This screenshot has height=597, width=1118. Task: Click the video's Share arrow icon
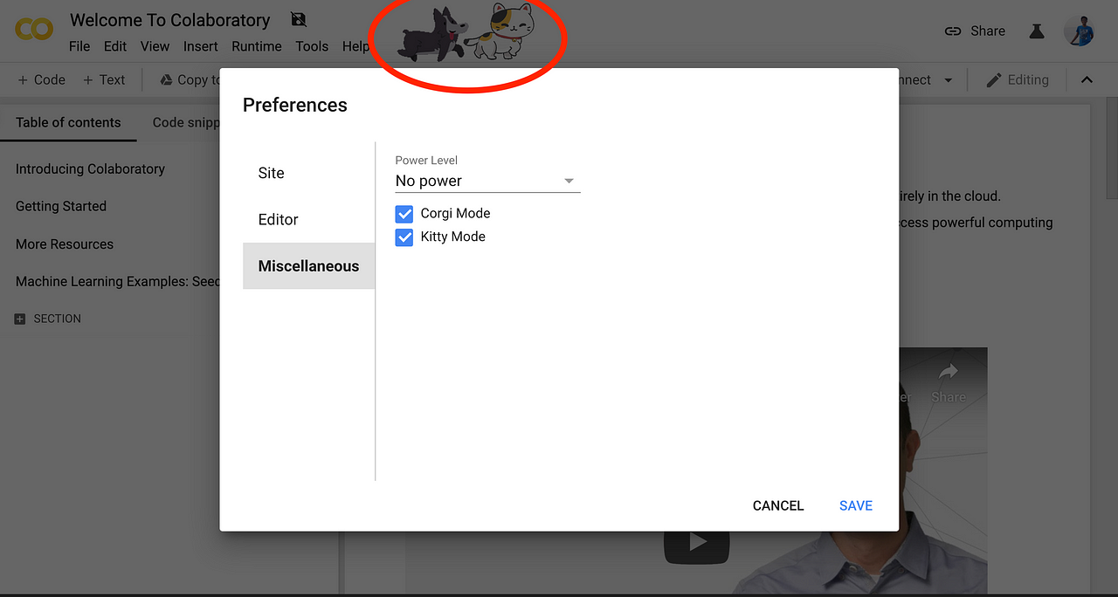[x=949, y=373]
